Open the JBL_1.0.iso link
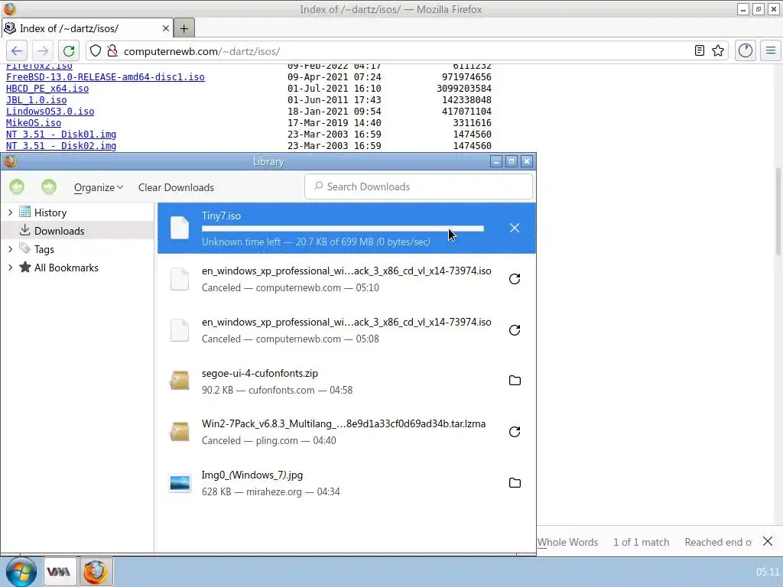Image resolution: width=783 pixels, height=587 pixels. [x=37, y=100]
